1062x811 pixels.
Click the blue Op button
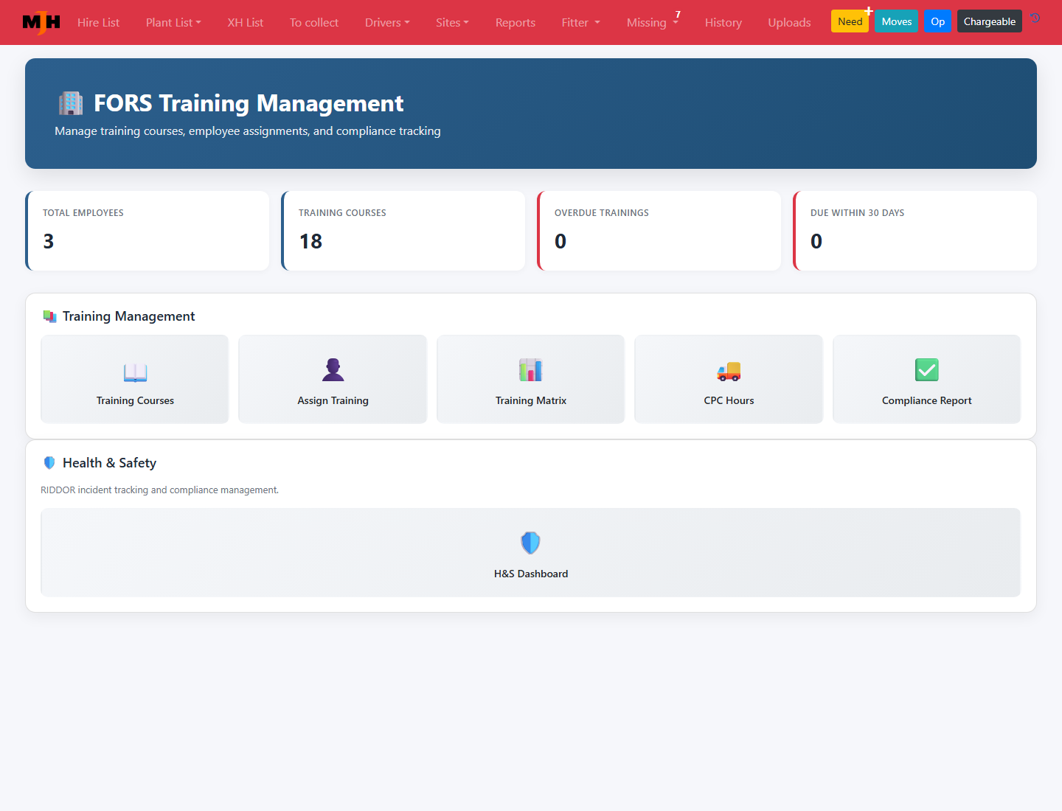[938, 21]
